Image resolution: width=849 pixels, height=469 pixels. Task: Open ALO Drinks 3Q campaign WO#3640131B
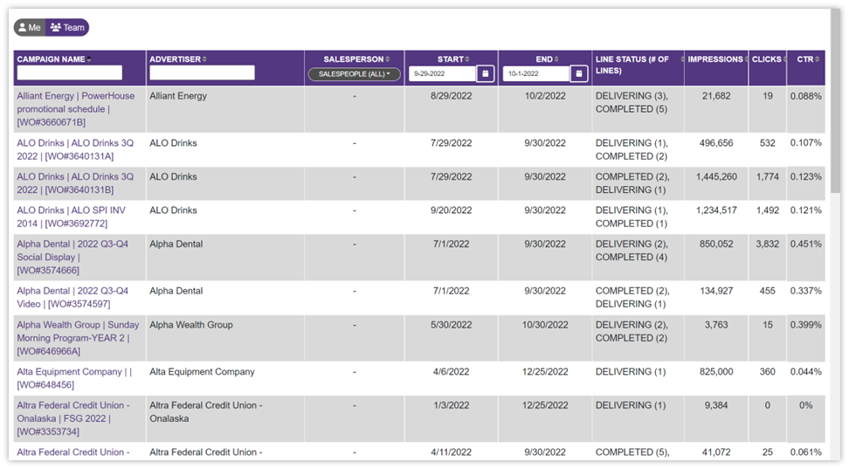75,183
